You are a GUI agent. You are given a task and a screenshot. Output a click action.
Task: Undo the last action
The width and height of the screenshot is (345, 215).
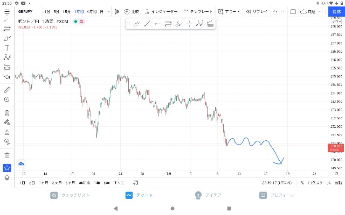tap(275, 12)
